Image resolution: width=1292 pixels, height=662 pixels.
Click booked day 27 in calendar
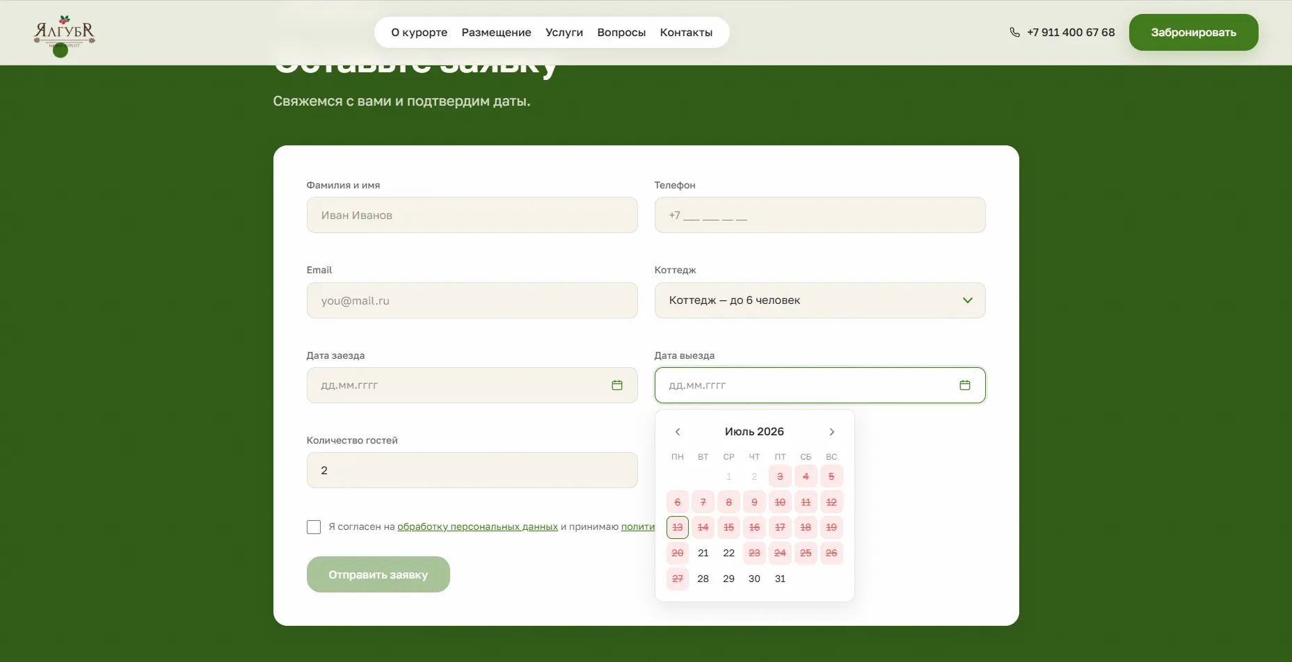(678, 579)
